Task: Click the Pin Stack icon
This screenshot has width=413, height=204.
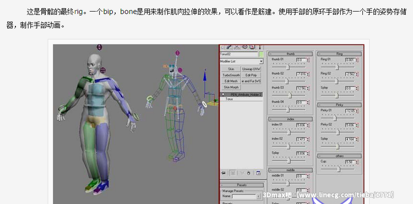Action: pos(224,173)
